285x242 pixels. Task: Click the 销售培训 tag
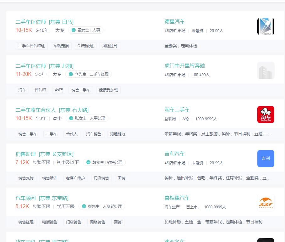click(50, 178)
